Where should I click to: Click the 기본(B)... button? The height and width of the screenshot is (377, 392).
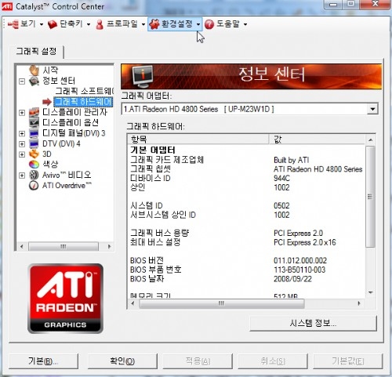[x=44, y=361]
